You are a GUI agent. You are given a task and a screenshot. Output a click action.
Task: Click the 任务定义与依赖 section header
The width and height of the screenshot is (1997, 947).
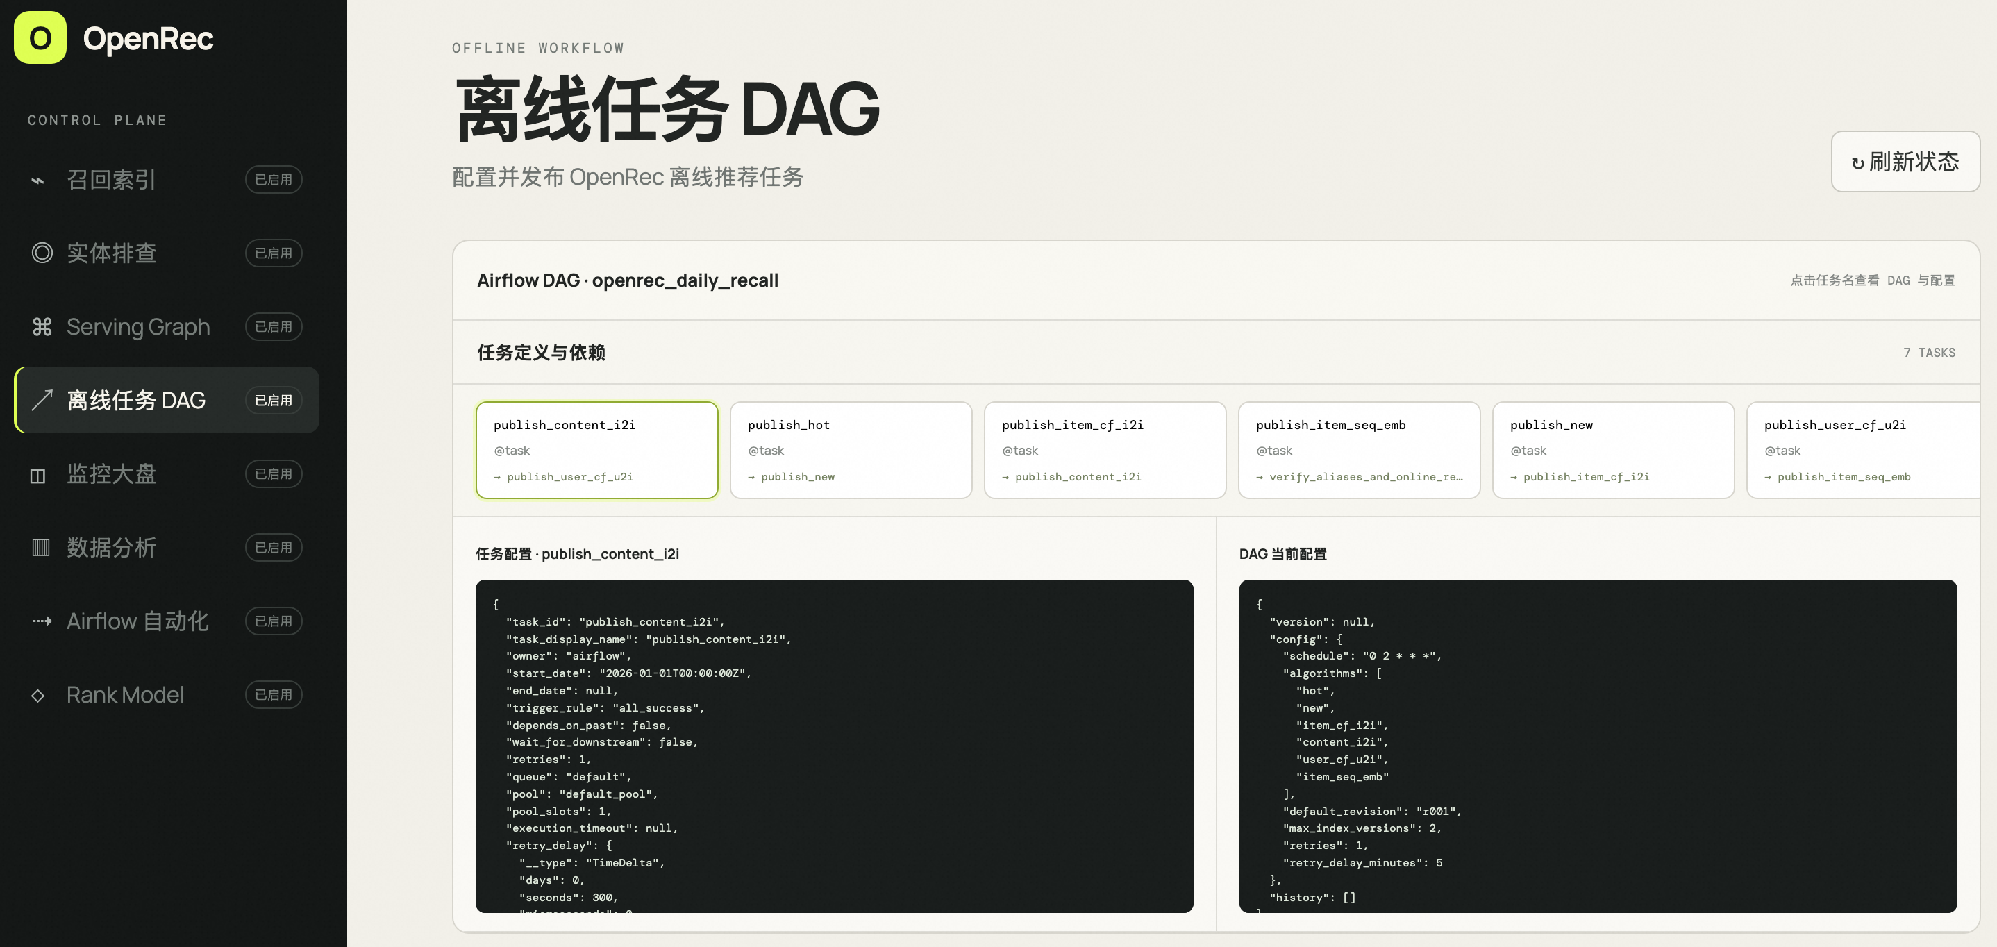click(541, 353)
